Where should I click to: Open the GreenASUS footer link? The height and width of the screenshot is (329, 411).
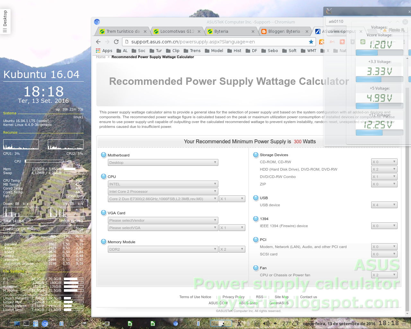coord(279,303)
